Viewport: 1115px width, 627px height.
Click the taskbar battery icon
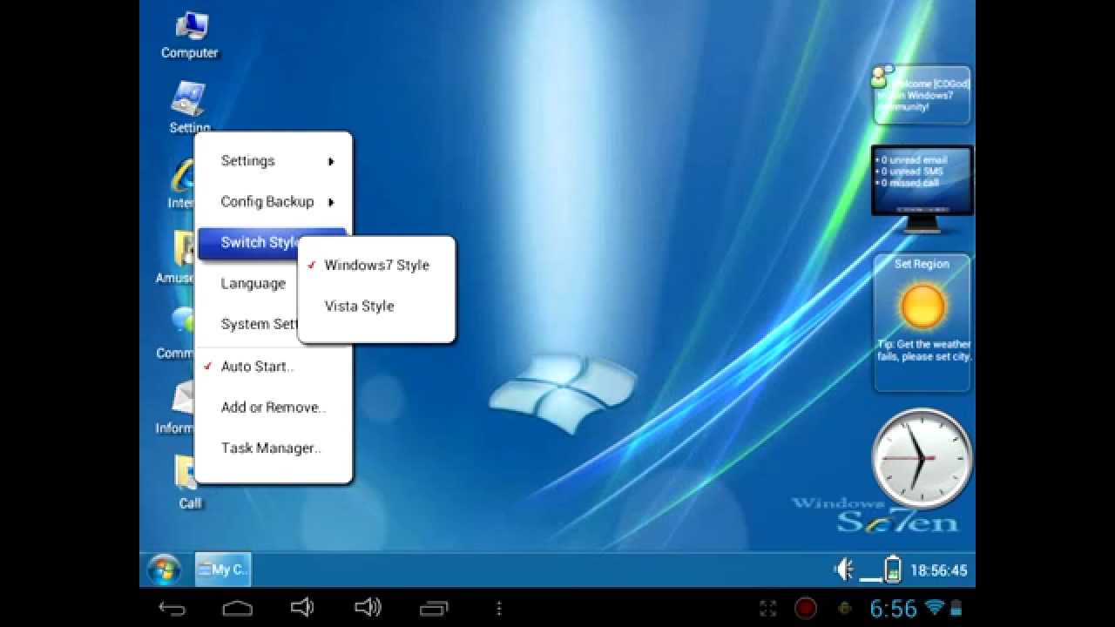click(x=892, y=570)
